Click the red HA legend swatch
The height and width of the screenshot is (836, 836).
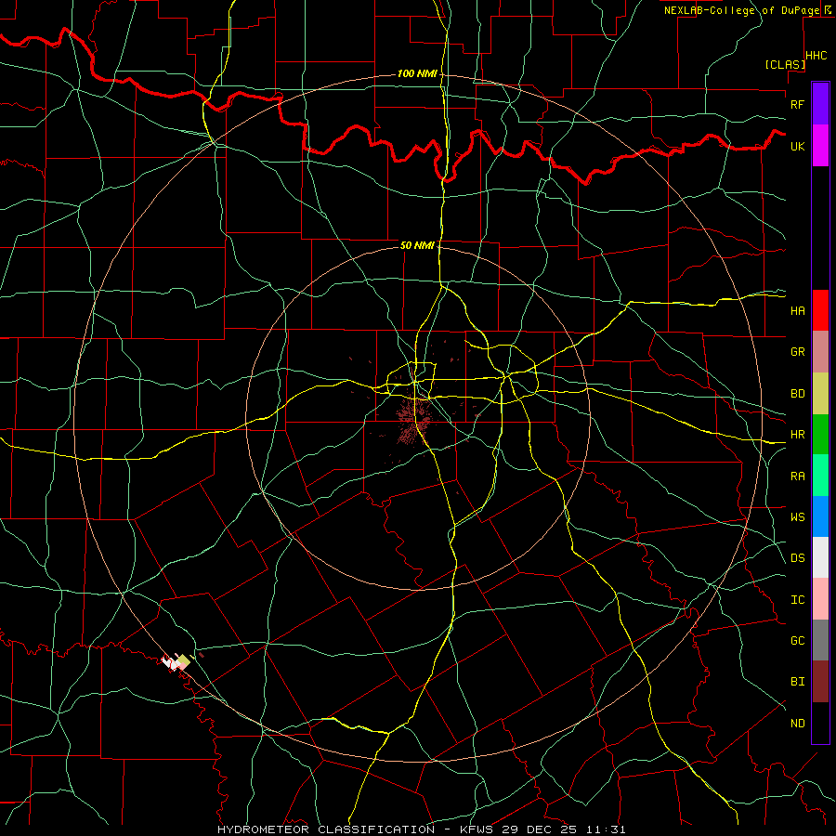pos(820,310)
